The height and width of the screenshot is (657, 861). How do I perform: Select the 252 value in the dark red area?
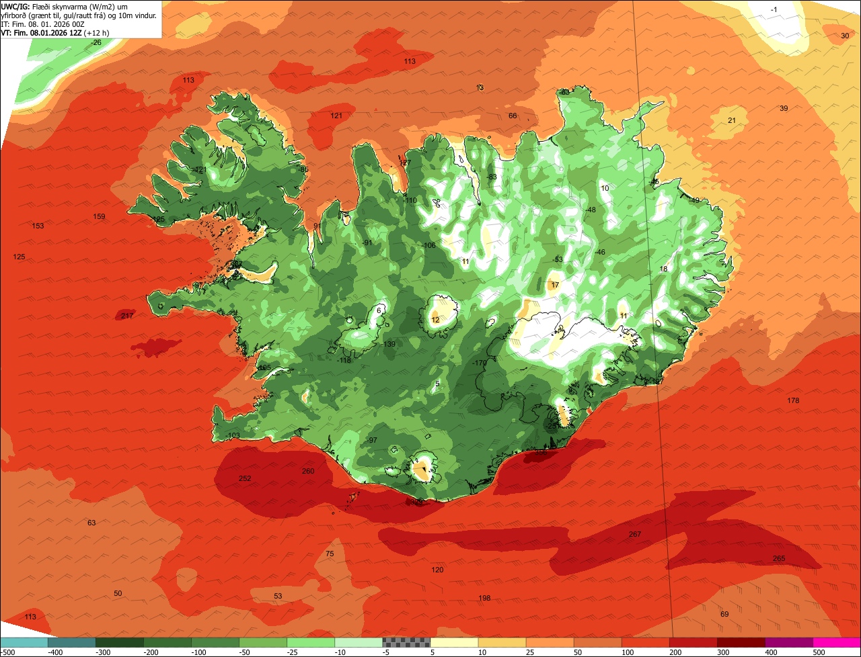pos(245,478)
